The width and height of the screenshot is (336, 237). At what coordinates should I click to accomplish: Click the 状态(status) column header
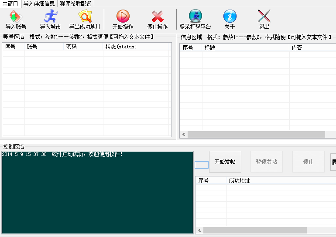135,47
